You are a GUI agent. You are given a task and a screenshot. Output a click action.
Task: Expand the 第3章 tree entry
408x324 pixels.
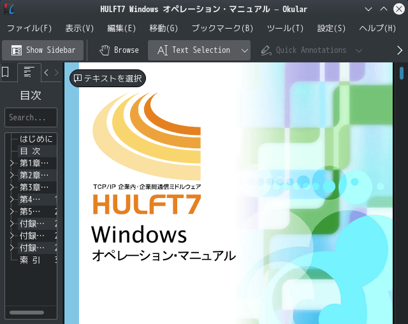11,187
